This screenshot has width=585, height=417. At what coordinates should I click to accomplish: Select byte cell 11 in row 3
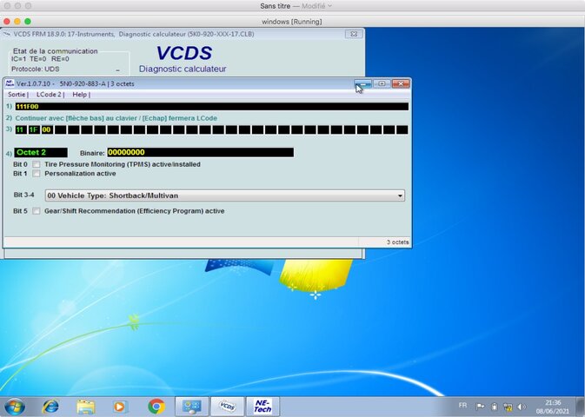(21, 129)
